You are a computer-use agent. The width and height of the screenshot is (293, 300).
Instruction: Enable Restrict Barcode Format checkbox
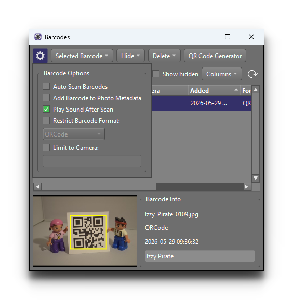coord(46,121)
